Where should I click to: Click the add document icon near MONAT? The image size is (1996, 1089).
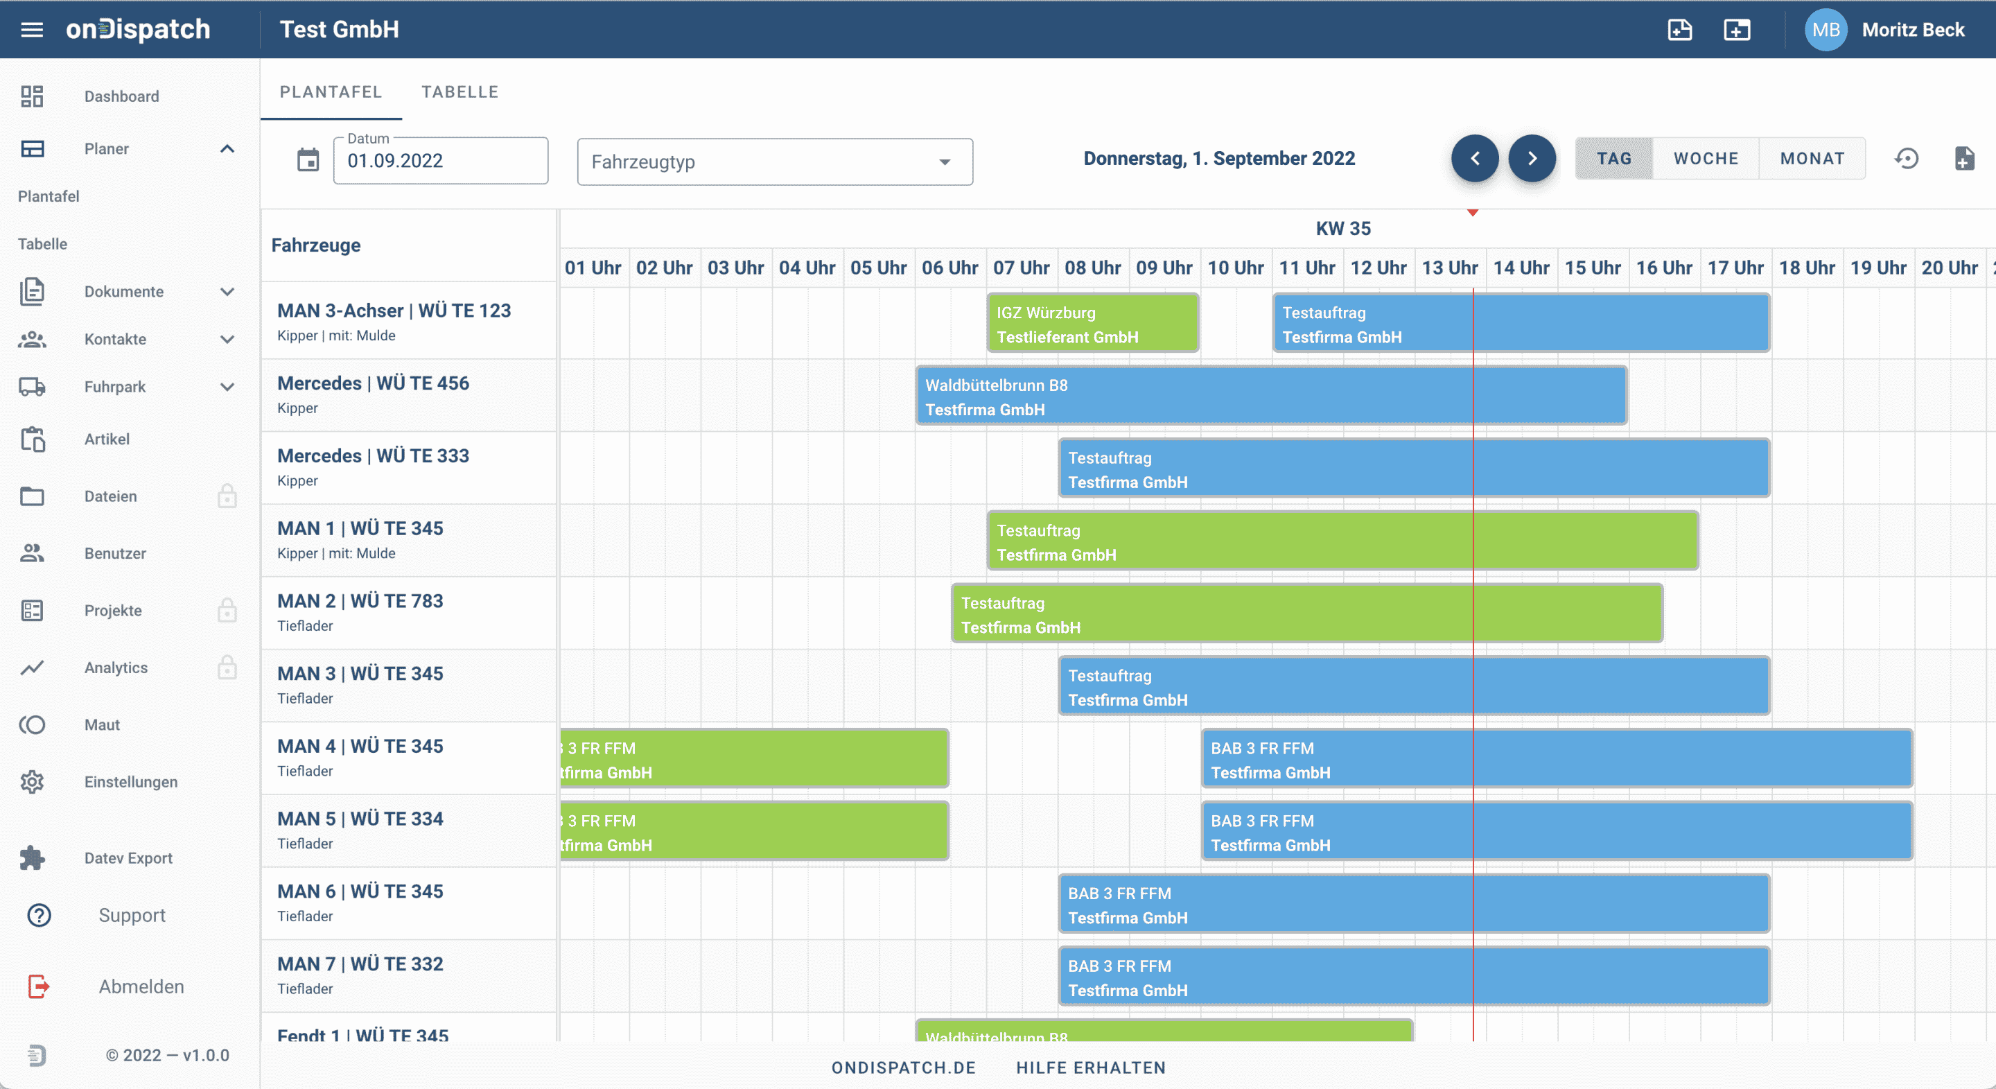[x=1963, y=159]
